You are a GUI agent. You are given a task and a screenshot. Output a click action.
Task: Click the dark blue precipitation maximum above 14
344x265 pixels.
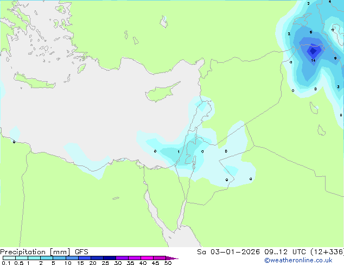[313, 51]
